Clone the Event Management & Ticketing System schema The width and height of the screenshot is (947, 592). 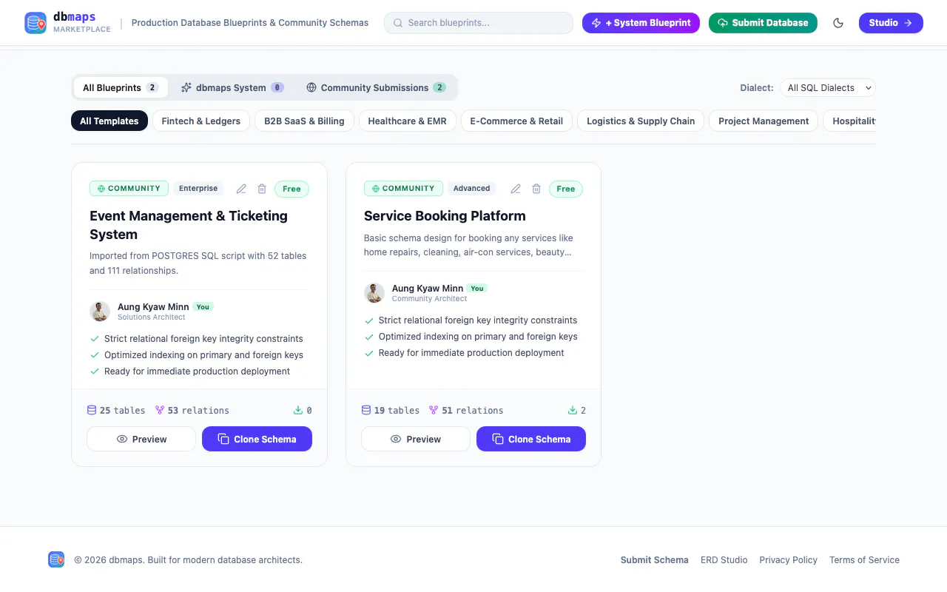[x=257, y=439]
